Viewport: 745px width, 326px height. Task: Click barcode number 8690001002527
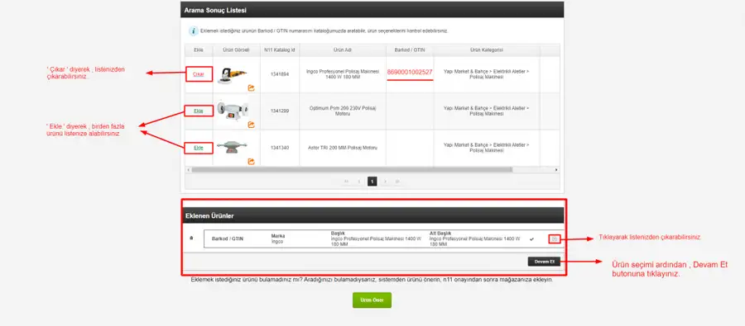pyautogui.click(x=410, y=72)
